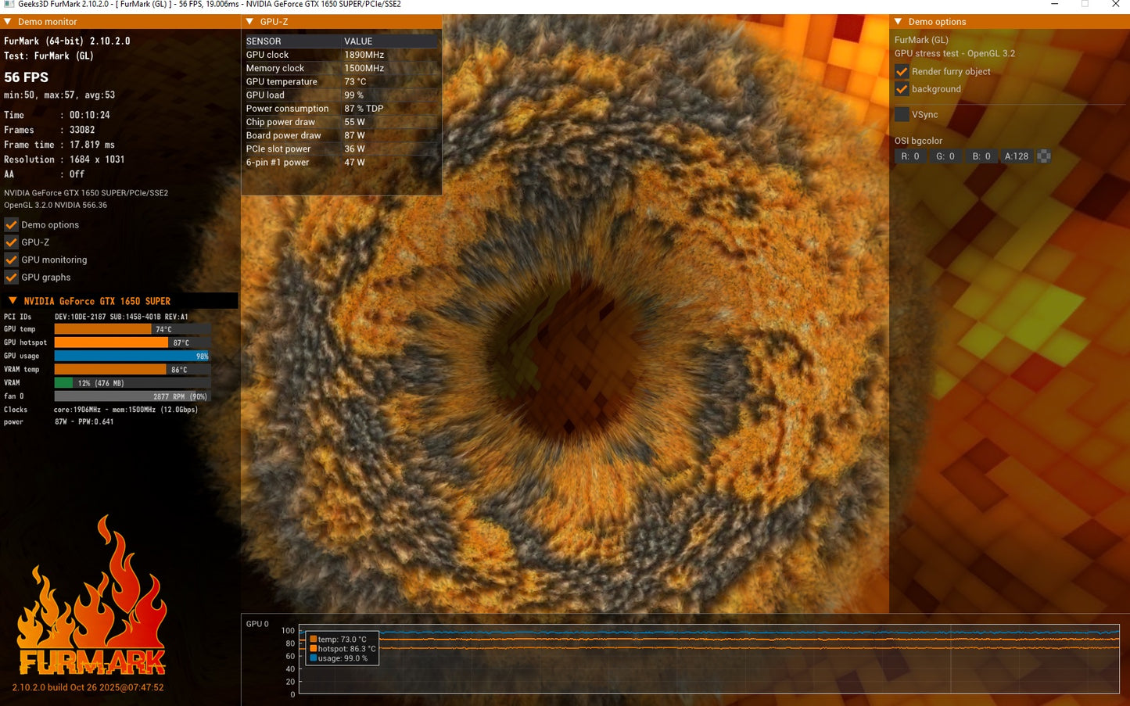Click the GPU hotspot 87°C bar

(x=132, y=342)
